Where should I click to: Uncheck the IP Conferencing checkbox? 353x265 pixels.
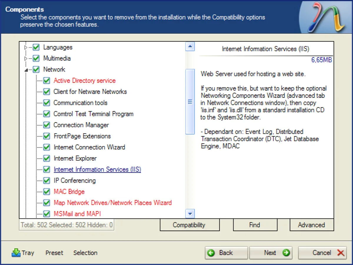(46, 180)
